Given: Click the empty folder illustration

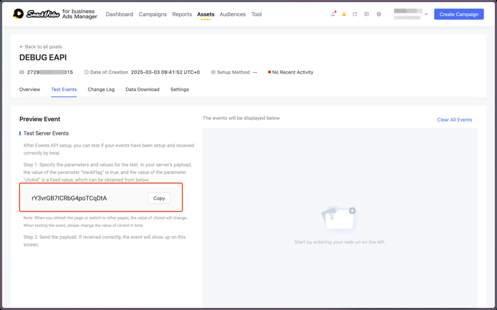Looking at the screenshot, I should [340, 218].
